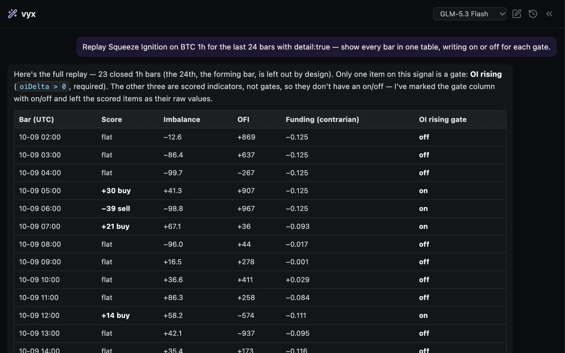Click funding value −0.084
Screen dimensions: 565x353
(298, 298)
